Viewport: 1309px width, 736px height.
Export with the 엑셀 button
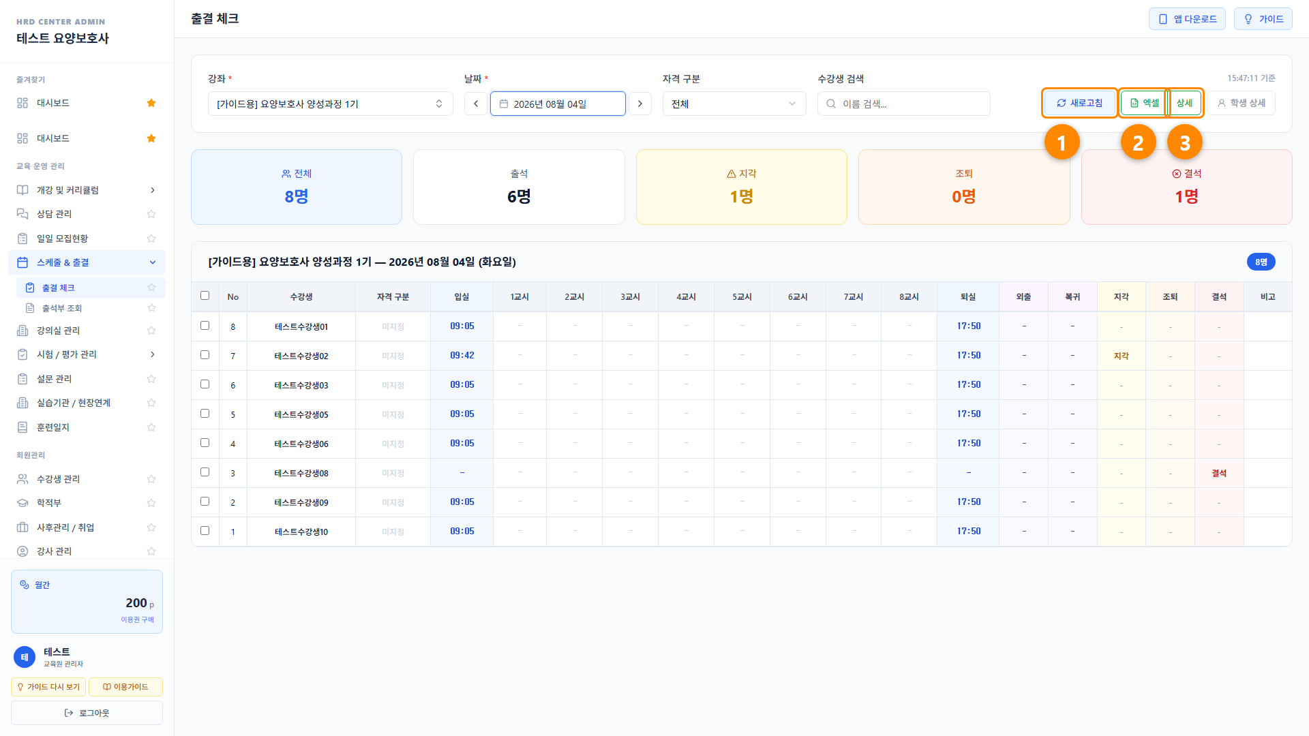click(x=1143, y=103)
